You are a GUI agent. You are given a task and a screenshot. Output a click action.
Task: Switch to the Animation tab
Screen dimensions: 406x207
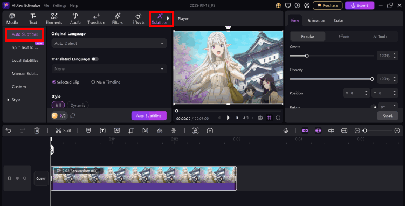pos(316,20)
